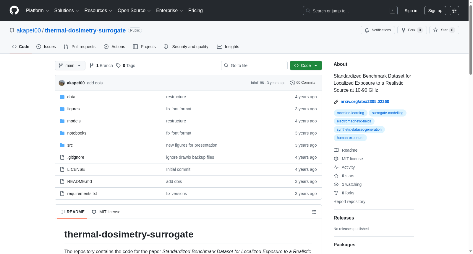Click the Report repository link
Screen dimensions: 473x254
[349, 201]
